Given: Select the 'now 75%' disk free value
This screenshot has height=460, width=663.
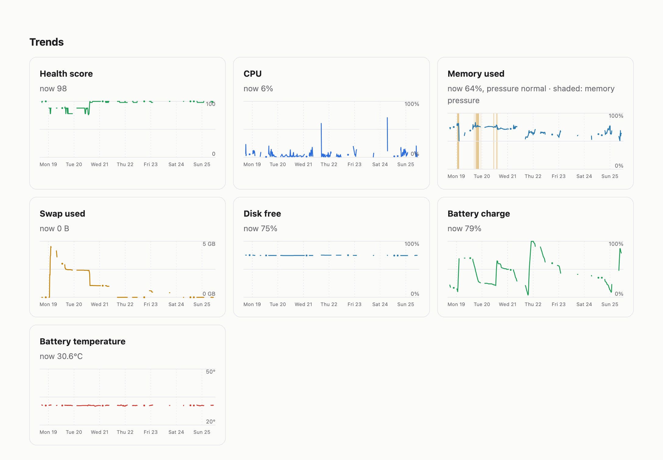Looking at the screenshot, I should pyautogui.click(x=260, y=228).
